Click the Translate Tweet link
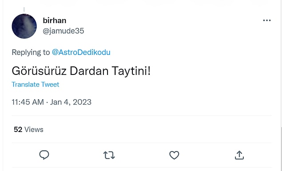The width and height of the screenshot is (282, 171). [x=36, y=84]
